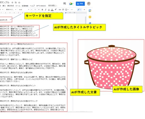This screenshot has height=119, width=145.
Task: Open the editing mode pencil dropdown
Action: point(79,10)
